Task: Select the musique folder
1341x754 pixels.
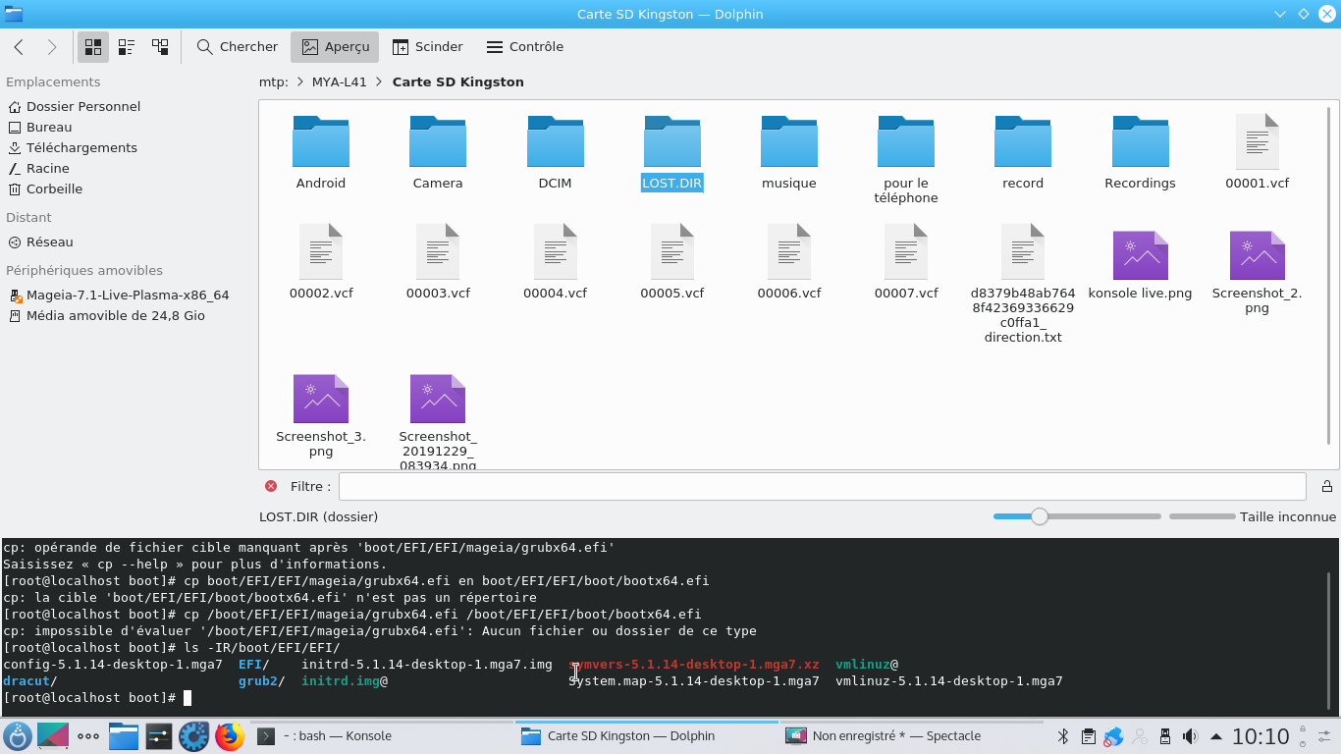Action: [789, 152]
